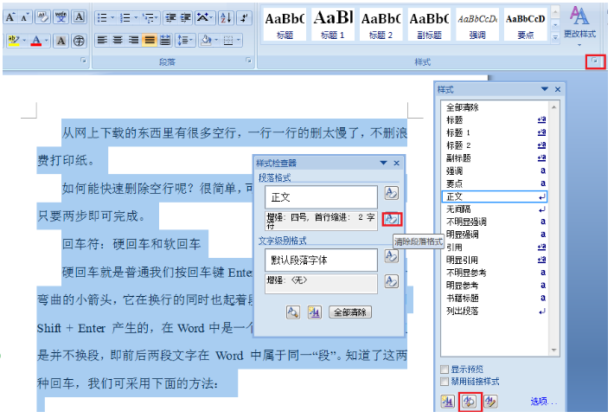Click the 默认段落字体 box in Style Inspector
The image size is (614, 418).
[321, 260]
